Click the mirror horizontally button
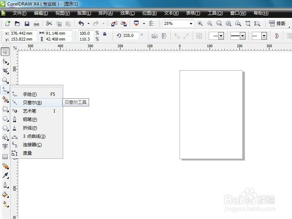Screen dimensions: 292x219 [154, 36]
